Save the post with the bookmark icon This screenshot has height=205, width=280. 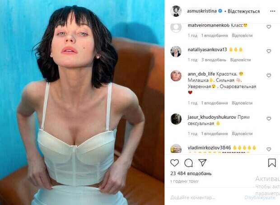tap(272, 163)
